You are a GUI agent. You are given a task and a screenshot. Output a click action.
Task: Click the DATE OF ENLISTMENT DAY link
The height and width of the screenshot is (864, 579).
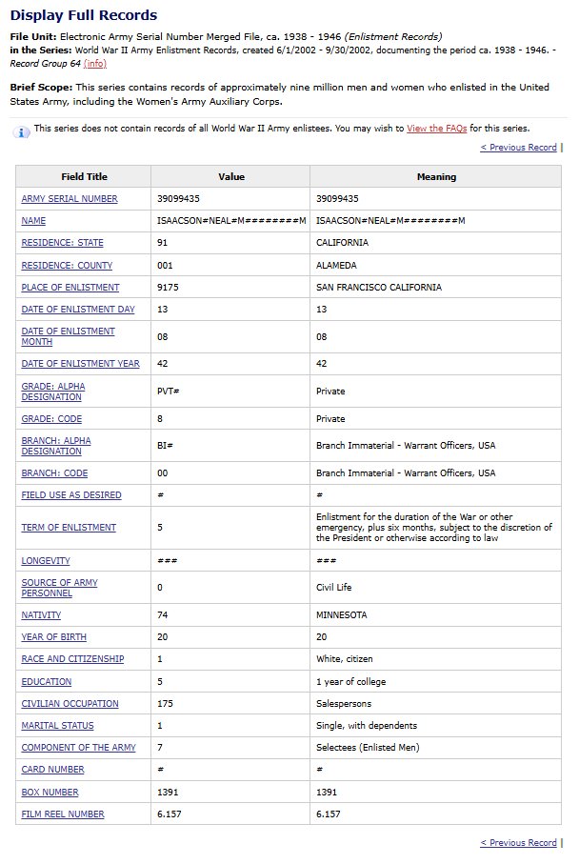pyautogui.click(x=78, y=310)
